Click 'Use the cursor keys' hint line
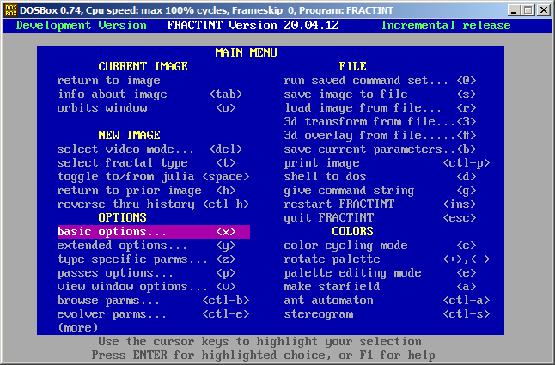 259,342
